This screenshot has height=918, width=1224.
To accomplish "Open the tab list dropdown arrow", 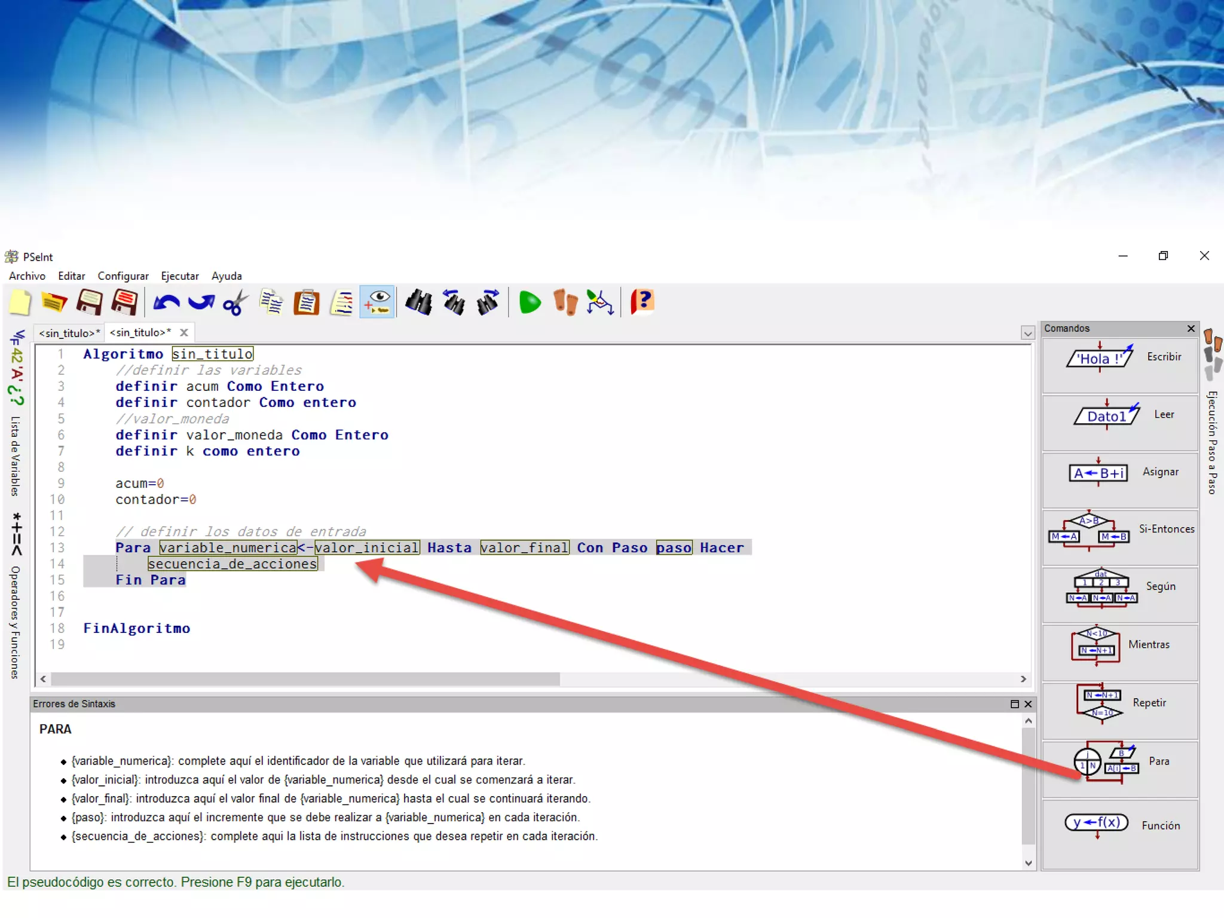I will pyautogui.click(x=1027, y=333).
